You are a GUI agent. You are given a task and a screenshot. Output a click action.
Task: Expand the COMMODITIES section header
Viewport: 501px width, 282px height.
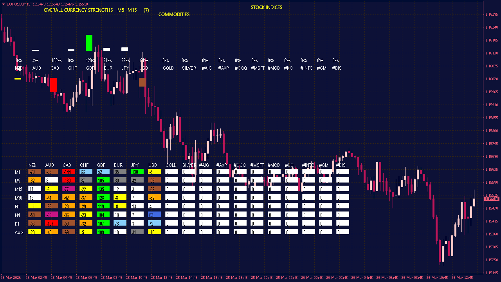click(x=173, y=14)
